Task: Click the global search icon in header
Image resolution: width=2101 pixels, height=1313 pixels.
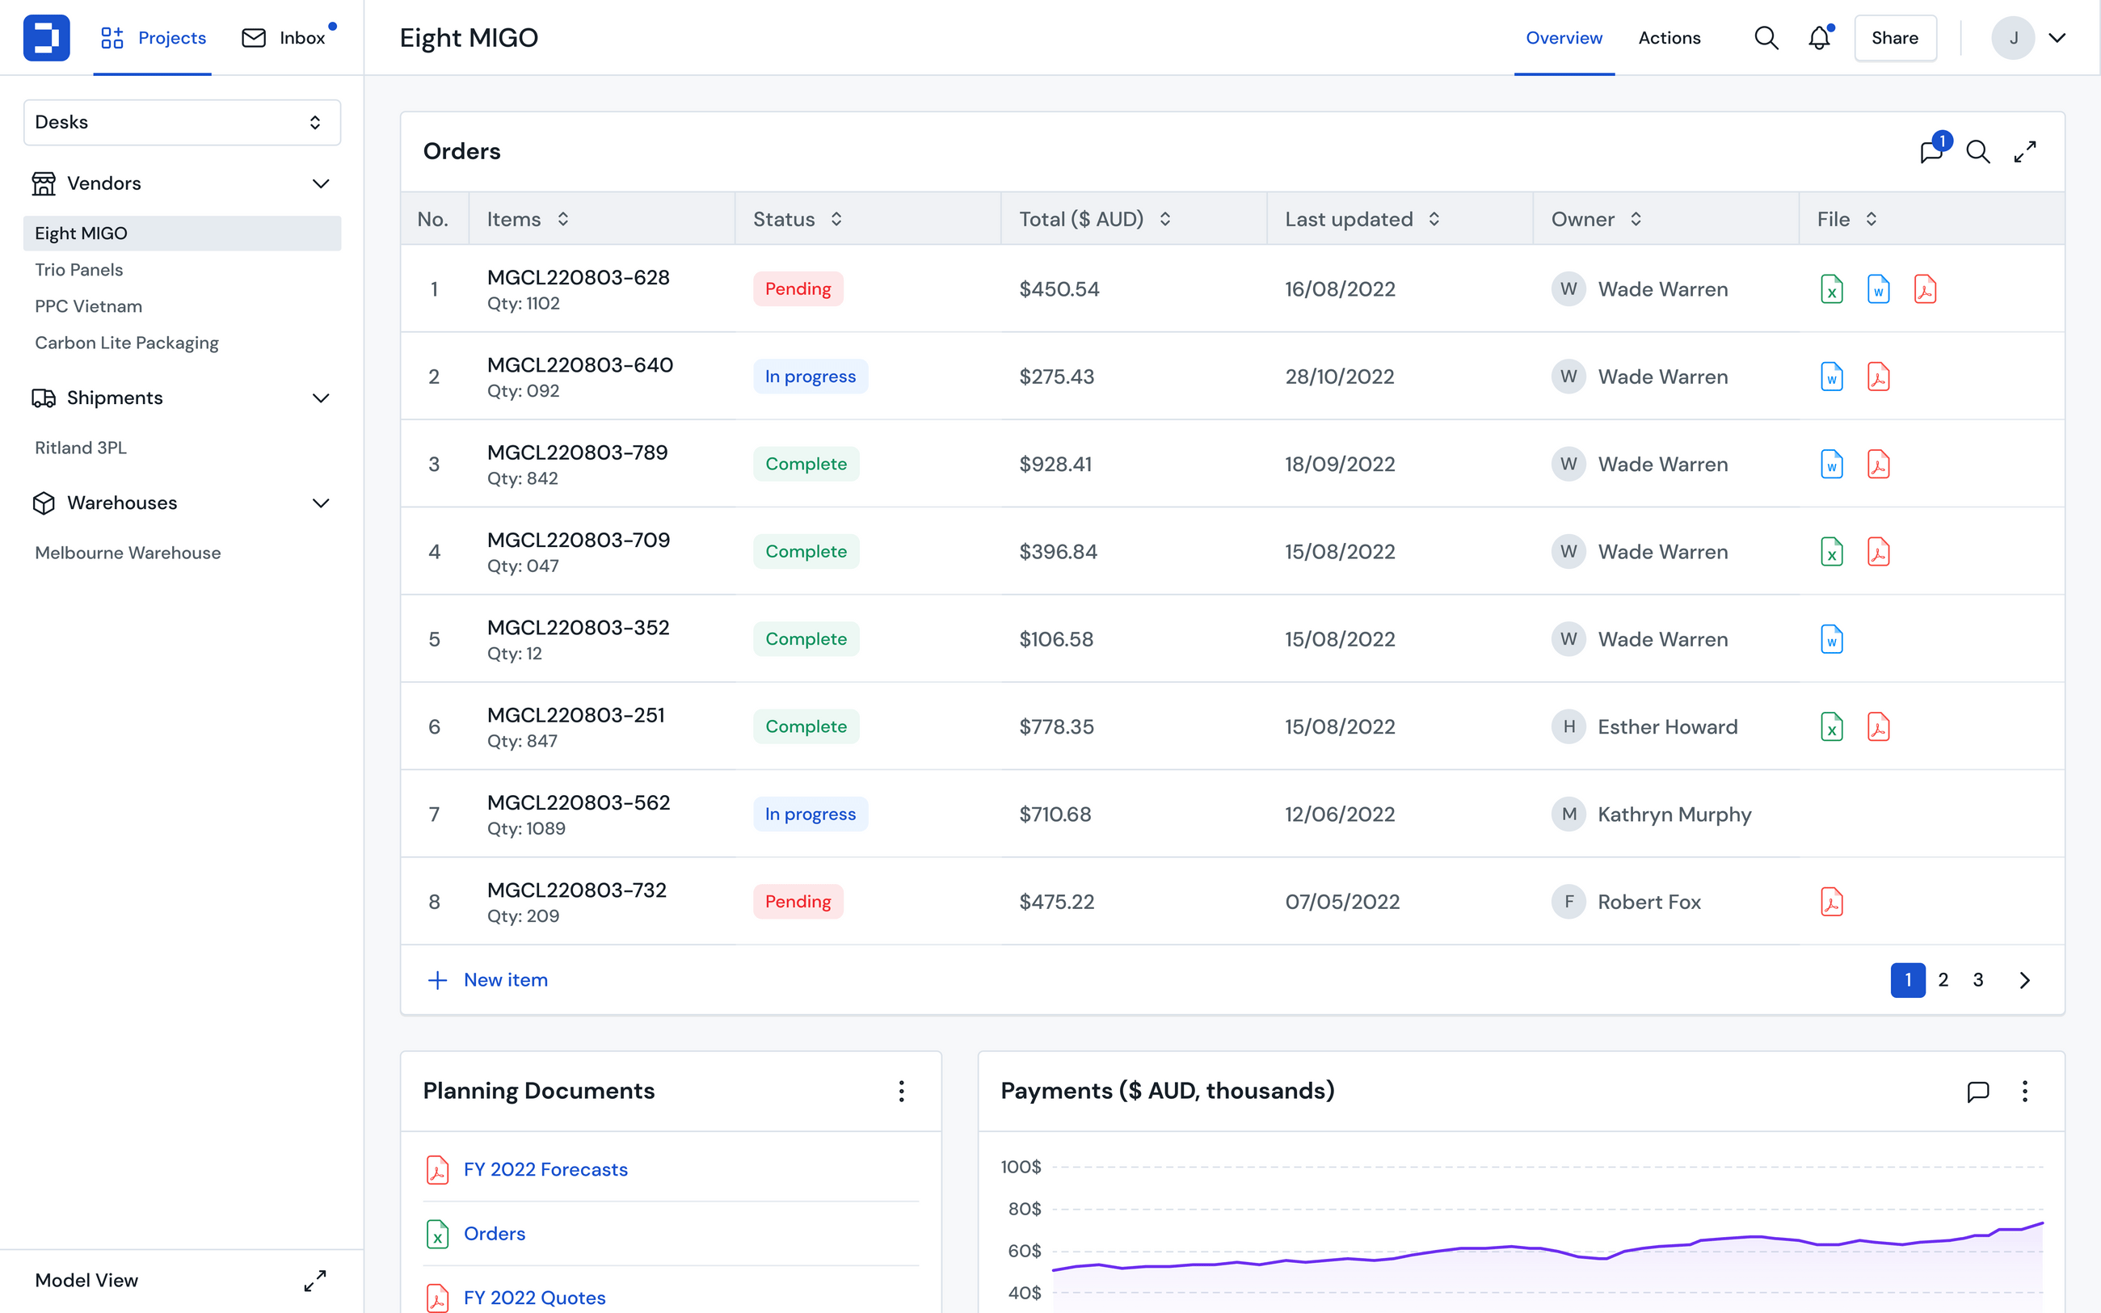Action: pyautogui.click(x=1766, y=37)
